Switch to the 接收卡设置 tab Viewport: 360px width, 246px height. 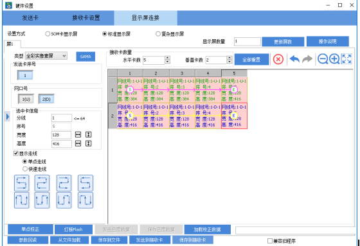(x=86, y=18)
